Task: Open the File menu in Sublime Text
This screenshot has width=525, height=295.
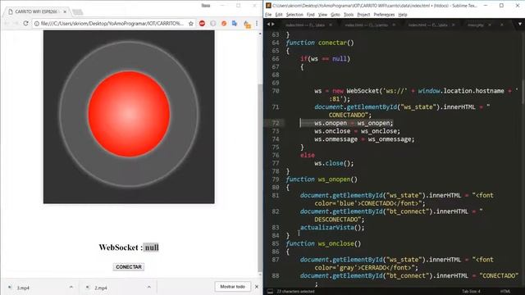Action: coord(268,15)
